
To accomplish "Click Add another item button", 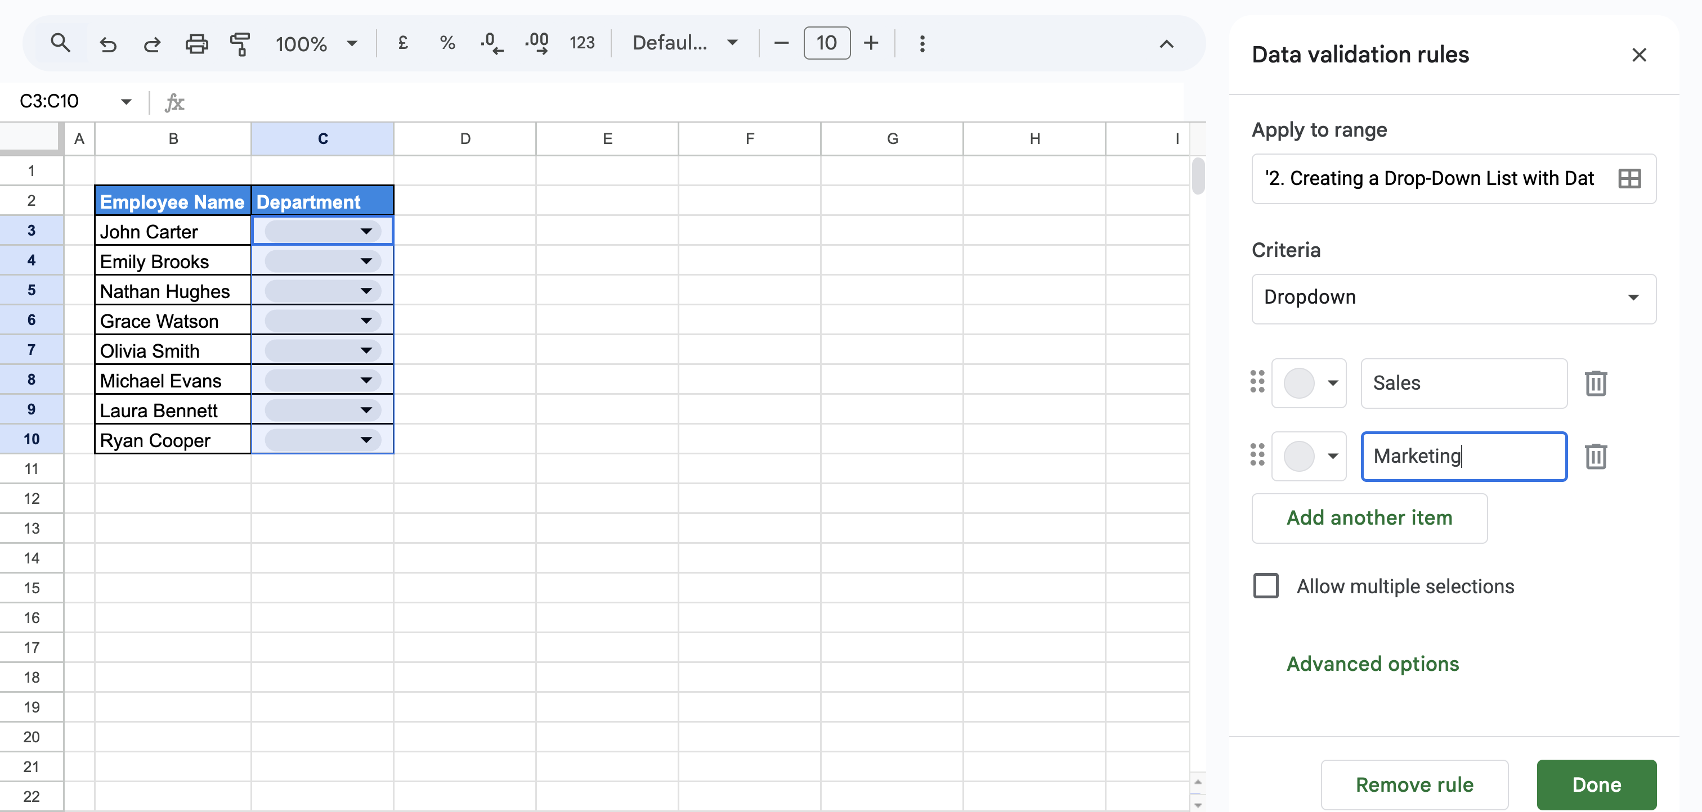I will tap(1369, 518).
